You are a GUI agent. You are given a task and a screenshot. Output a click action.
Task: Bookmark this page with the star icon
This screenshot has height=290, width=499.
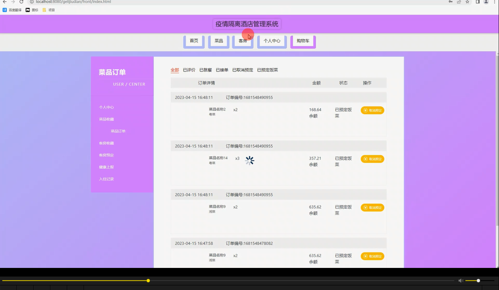[x=467, y=2]
